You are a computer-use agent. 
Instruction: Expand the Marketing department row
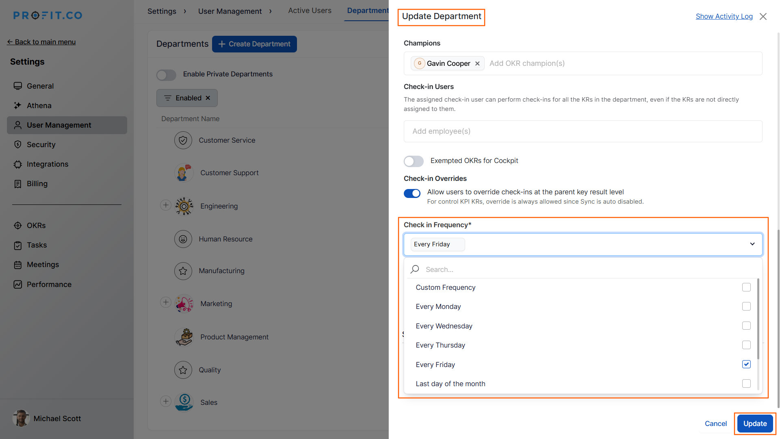(165, 302)
